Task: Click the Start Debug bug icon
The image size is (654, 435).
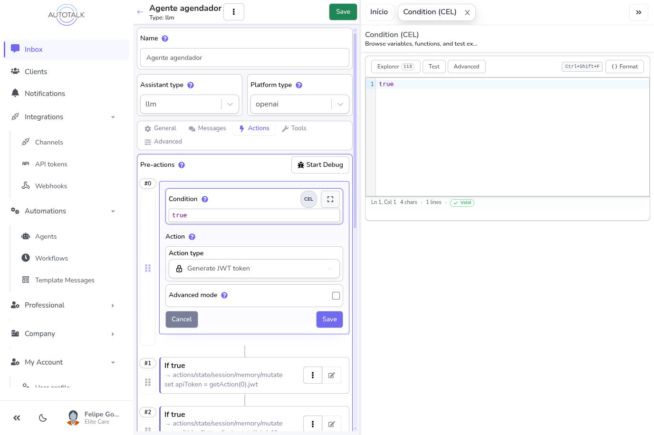Action: [300, 164]
